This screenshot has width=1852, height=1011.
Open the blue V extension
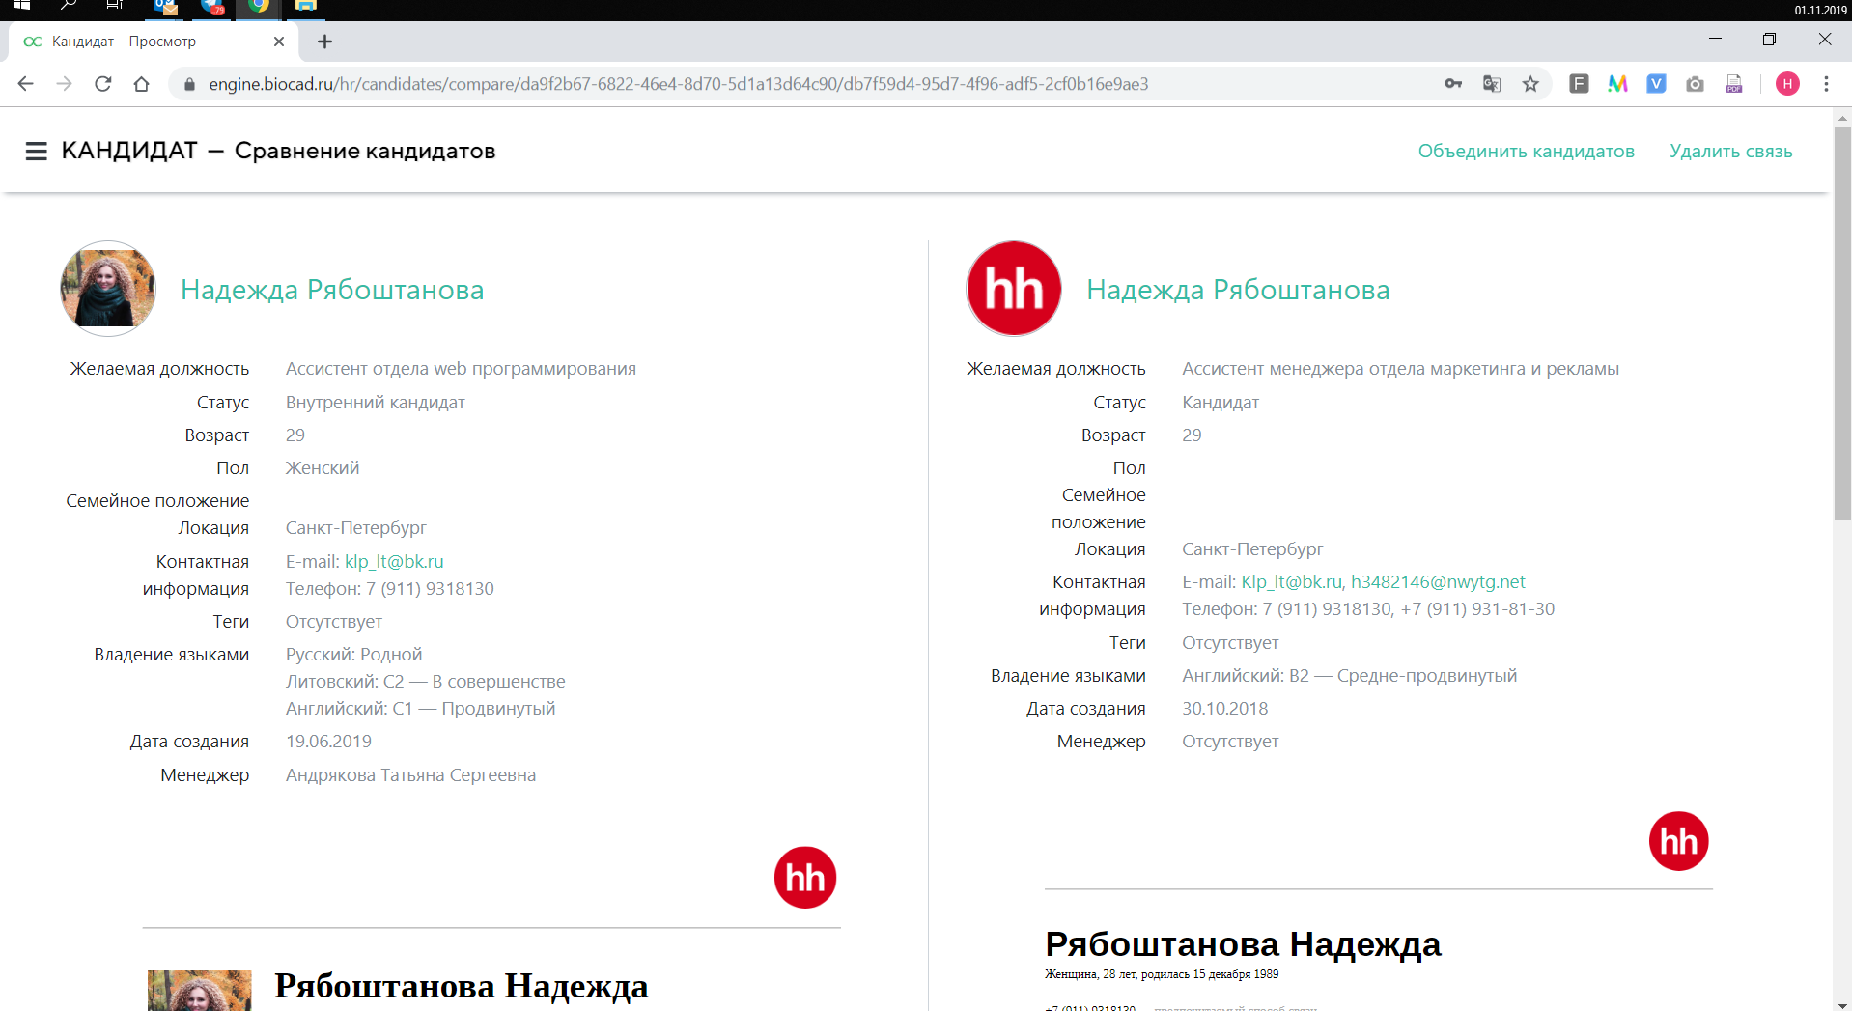pyautogui.click(x=1656, y=84)
